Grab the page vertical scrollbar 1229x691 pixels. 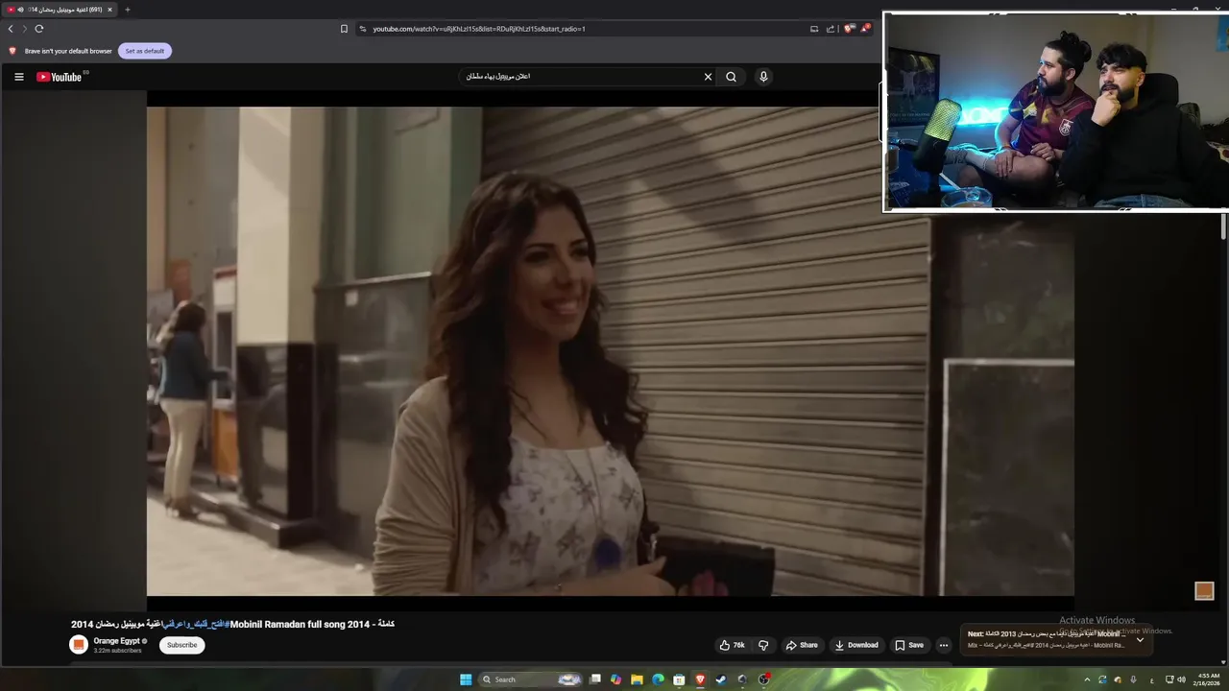point(1223,227)
